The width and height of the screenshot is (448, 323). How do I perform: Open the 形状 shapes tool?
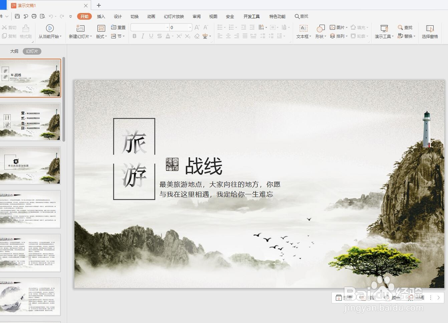pyautogui.click(x=320, y=32)
